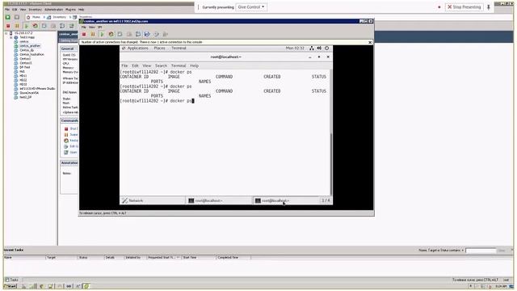The image size is (517, 291).
Task: Click the volume speaker icon in the guest top panel
Action: (x=319, y=48)
